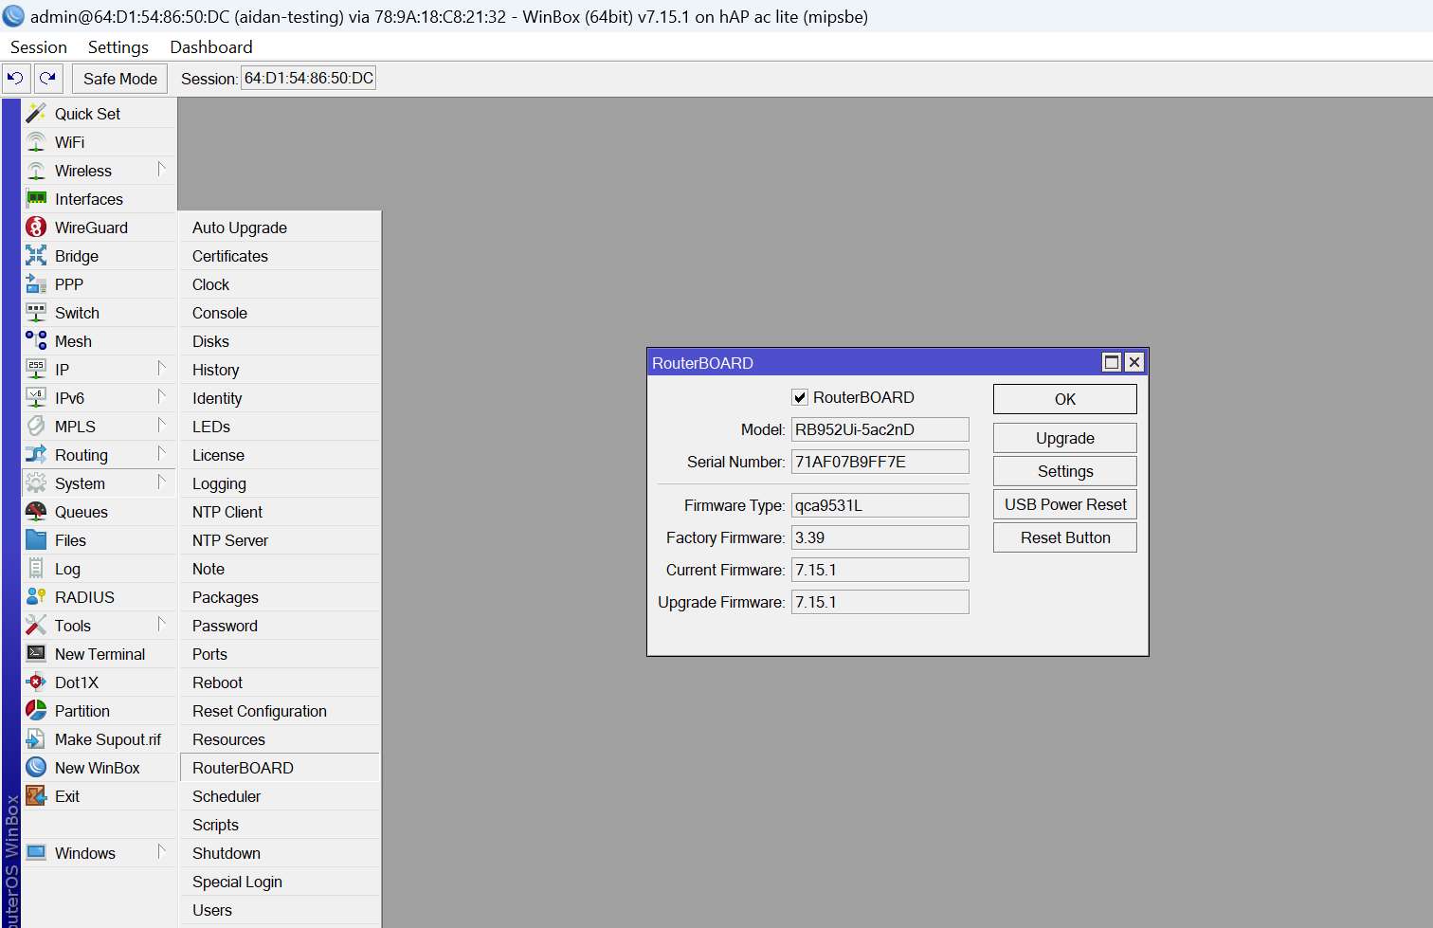Screen dimensions: 1433x928
Task: Click the MPLS icon in sidebar
Action: [36, 426]
